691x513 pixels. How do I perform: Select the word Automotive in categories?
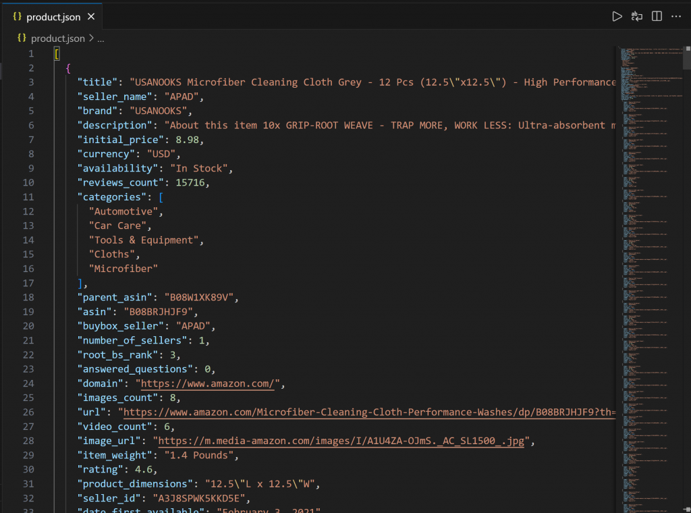123,211
